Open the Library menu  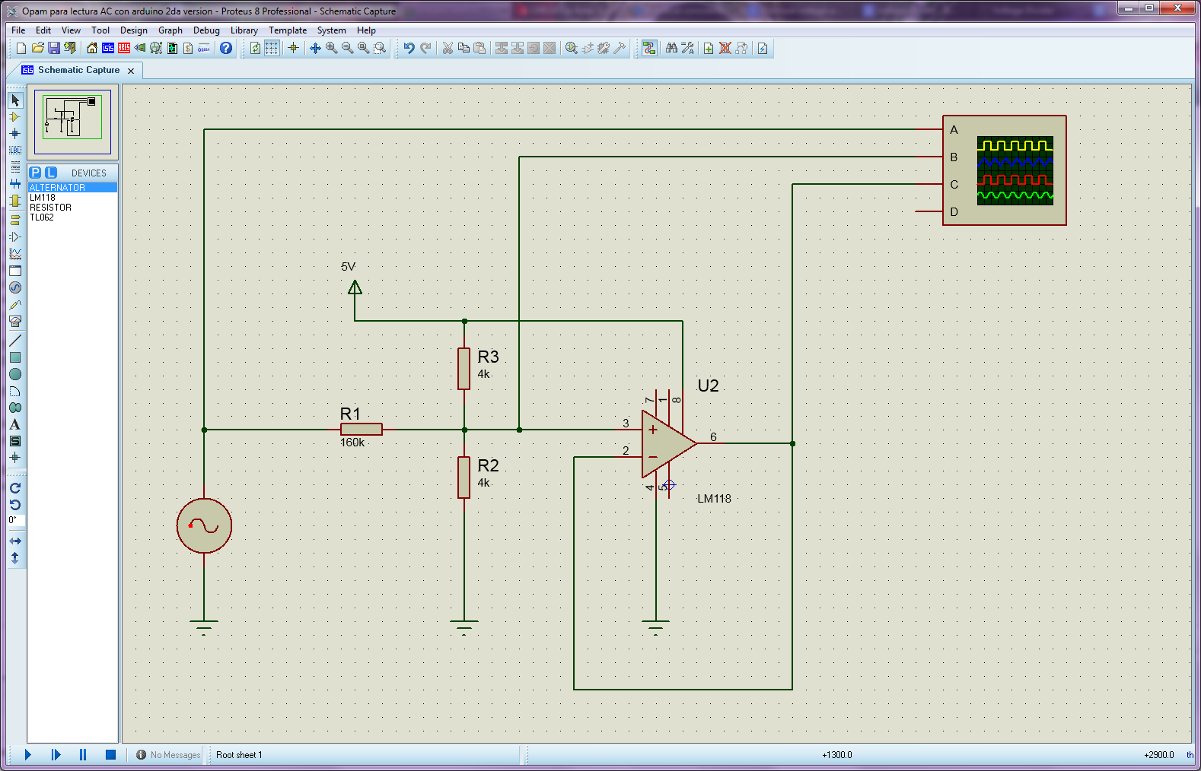[244, 30]
